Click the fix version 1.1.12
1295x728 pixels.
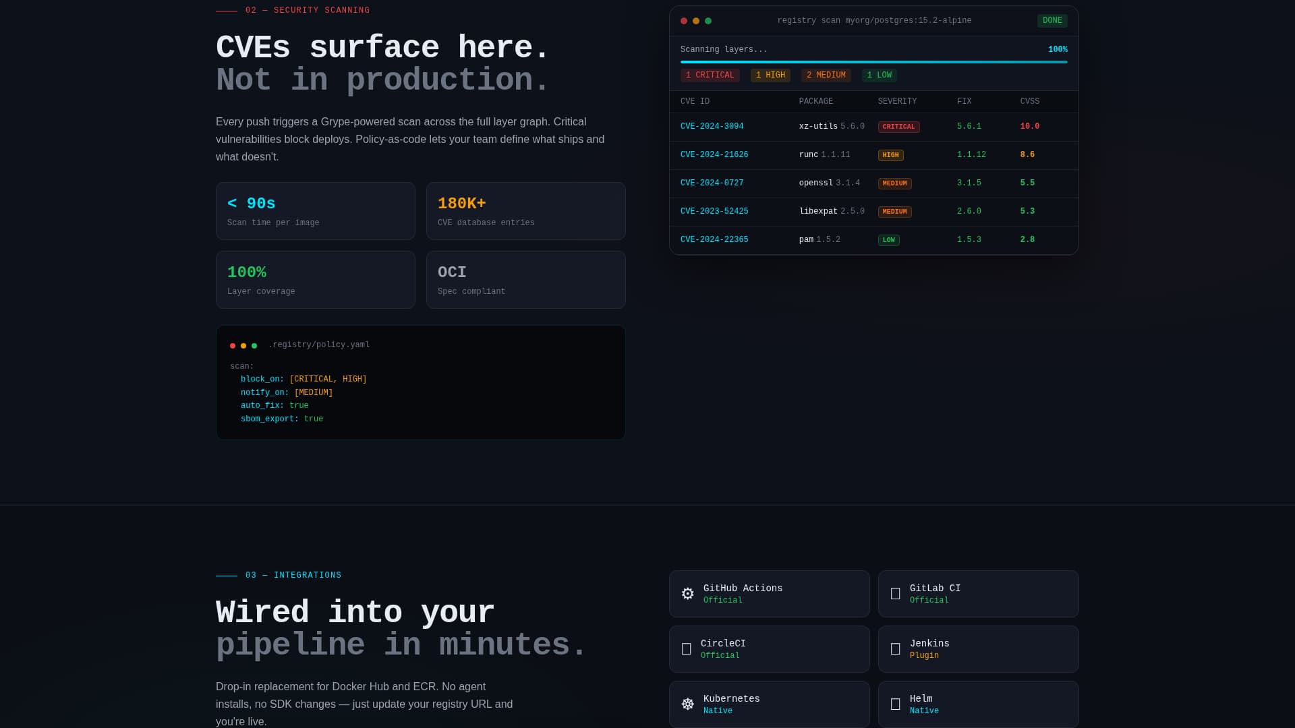971,155
